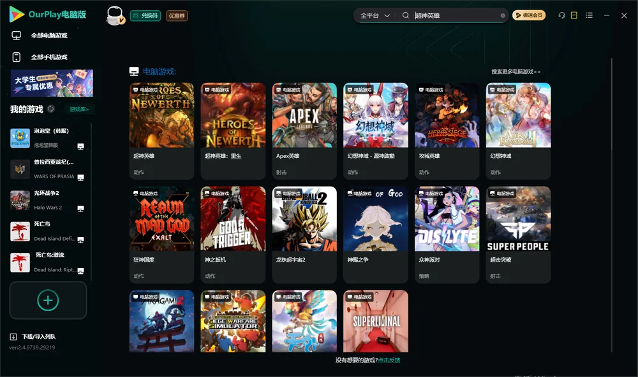Image resolution: width=638 pixels, height=377 pixels.
Task: Click the 死亡岛:激流 Riptide game icon
Action: (x=20, y=262)
